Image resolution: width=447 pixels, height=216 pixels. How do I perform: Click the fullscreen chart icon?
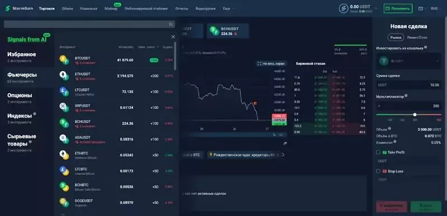[259, 64]
